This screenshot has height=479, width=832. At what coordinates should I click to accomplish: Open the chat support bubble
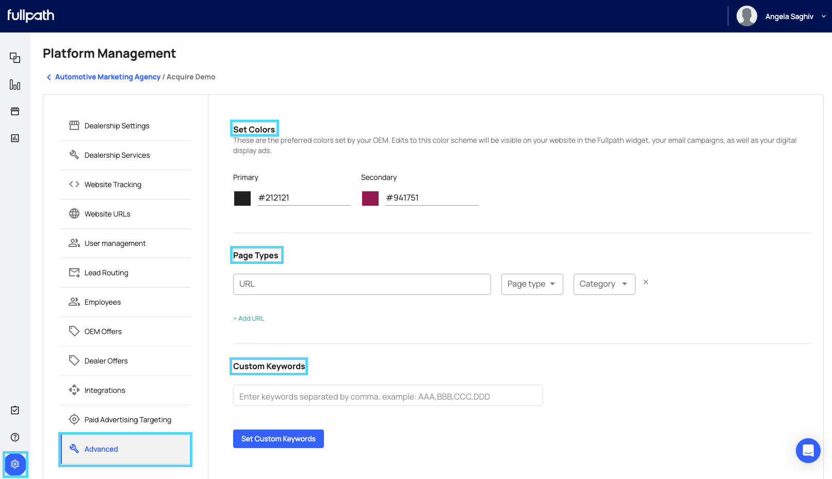[x=808, y=451]
